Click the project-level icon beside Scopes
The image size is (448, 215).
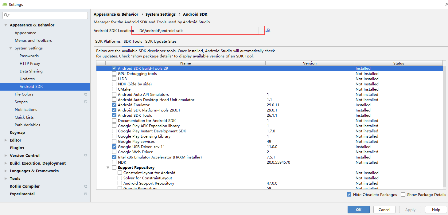click(86, 102)
